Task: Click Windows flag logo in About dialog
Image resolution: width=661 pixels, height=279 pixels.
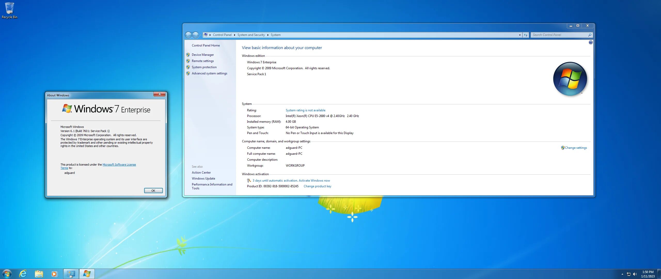Action: coord(67,109)
